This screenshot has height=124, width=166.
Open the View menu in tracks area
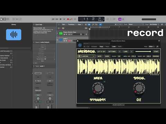(79, 24)
